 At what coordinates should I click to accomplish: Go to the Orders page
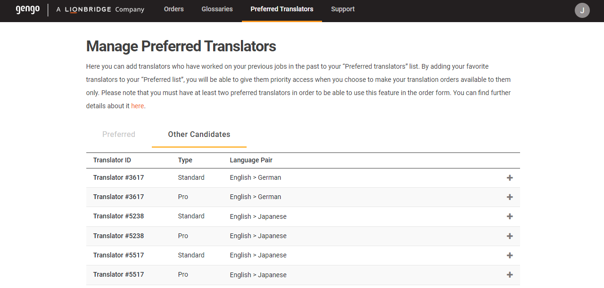[x=174, y=9]
